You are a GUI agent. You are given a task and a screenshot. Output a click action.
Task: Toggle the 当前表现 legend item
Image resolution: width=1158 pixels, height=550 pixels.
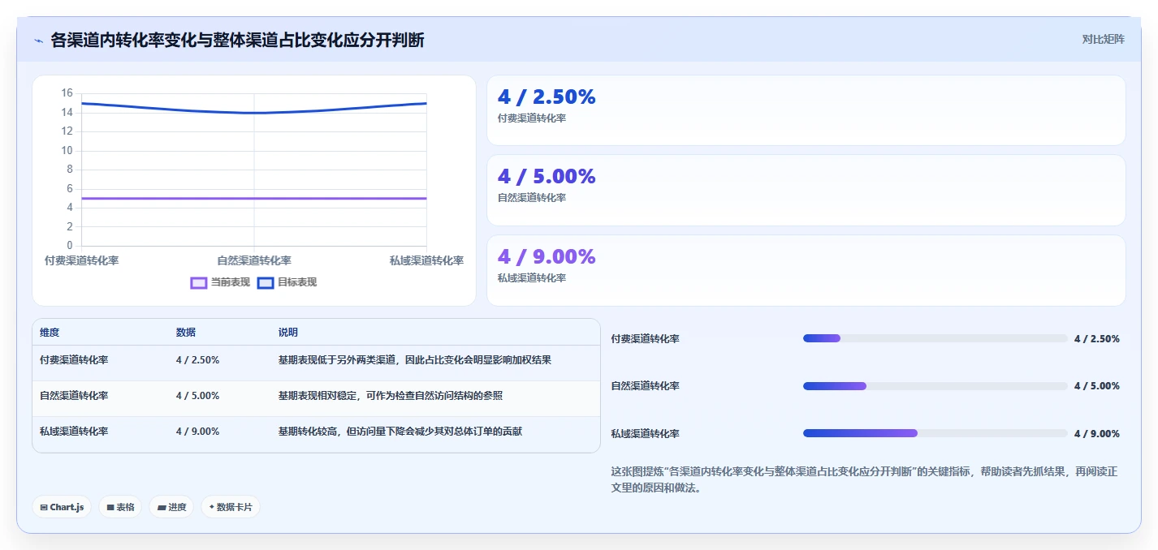(x=220, y=282)
